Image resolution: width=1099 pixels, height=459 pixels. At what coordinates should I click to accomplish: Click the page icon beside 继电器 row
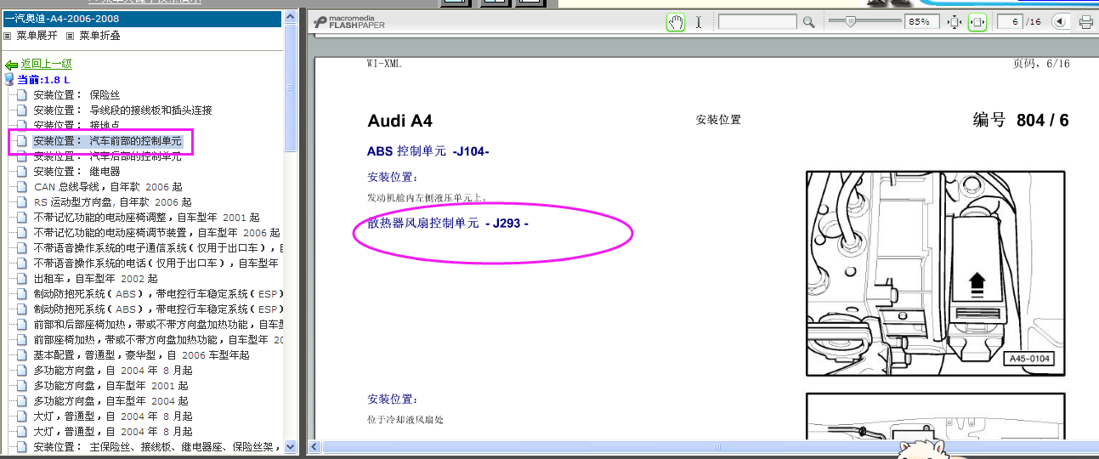click(22, 171)
